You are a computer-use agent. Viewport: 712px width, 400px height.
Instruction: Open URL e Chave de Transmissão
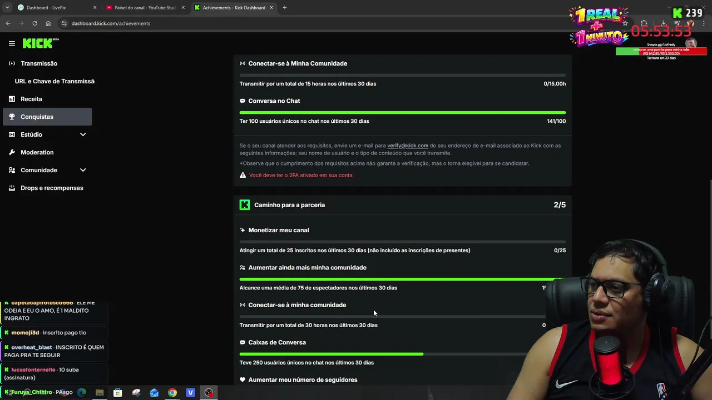coord(55,81)
